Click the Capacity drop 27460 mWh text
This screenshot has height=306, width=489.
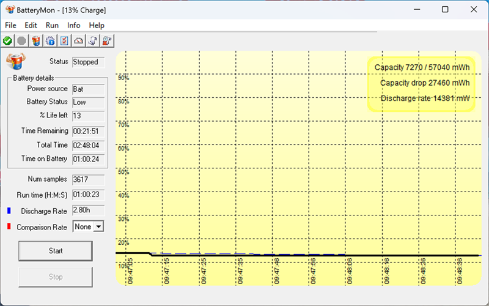coord(425,83)
